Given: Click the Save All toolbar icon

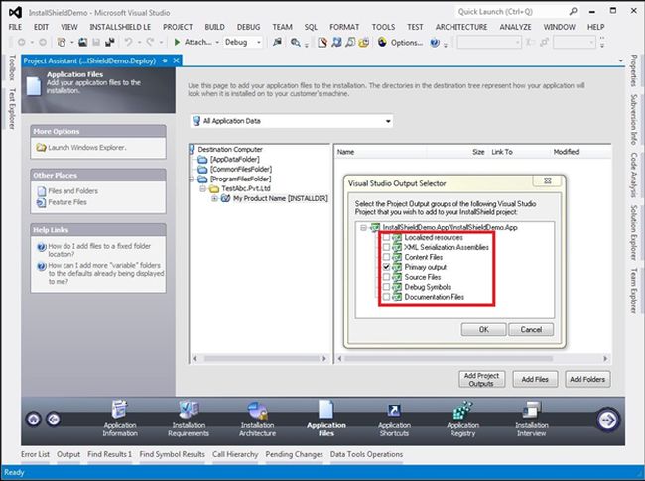Looking at the screenshot, I should coord(110,42).
